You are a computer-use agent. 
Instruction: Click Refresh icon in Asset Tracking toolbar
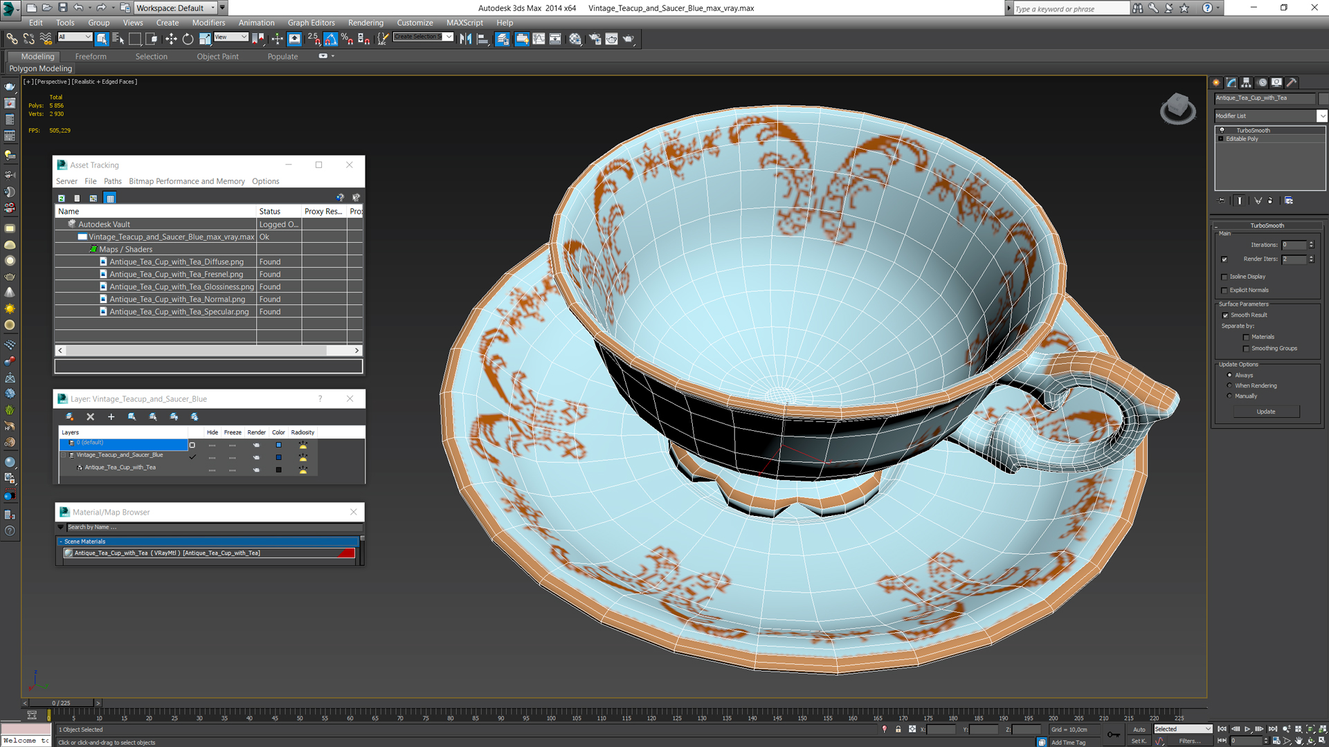coord(62,198)
